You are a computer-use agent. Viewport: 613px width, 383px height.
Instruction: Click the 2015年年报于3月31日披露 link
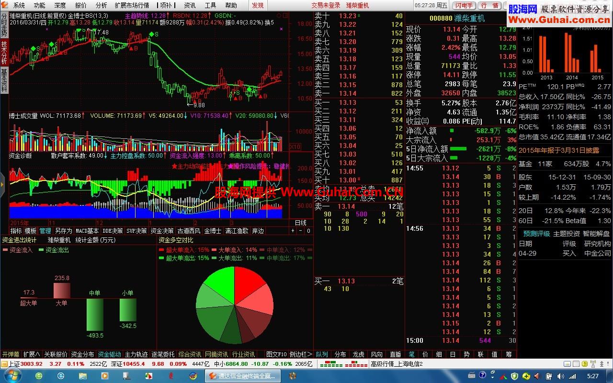click(559, 150)
